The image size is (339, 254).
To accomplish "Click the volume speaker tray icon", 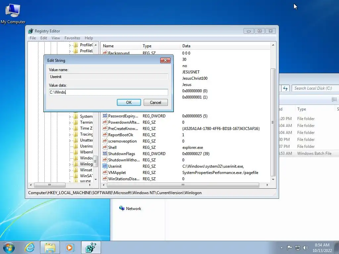I will (306, 247).
